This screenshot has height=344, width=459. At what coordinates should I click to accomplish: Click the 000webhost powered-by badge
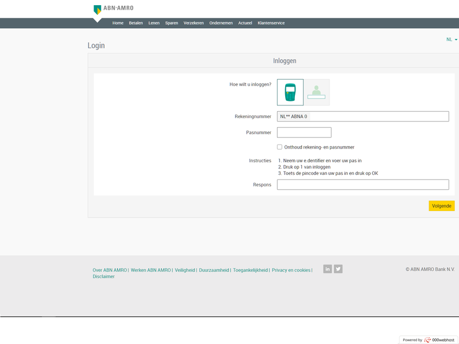tap(427, 339)
